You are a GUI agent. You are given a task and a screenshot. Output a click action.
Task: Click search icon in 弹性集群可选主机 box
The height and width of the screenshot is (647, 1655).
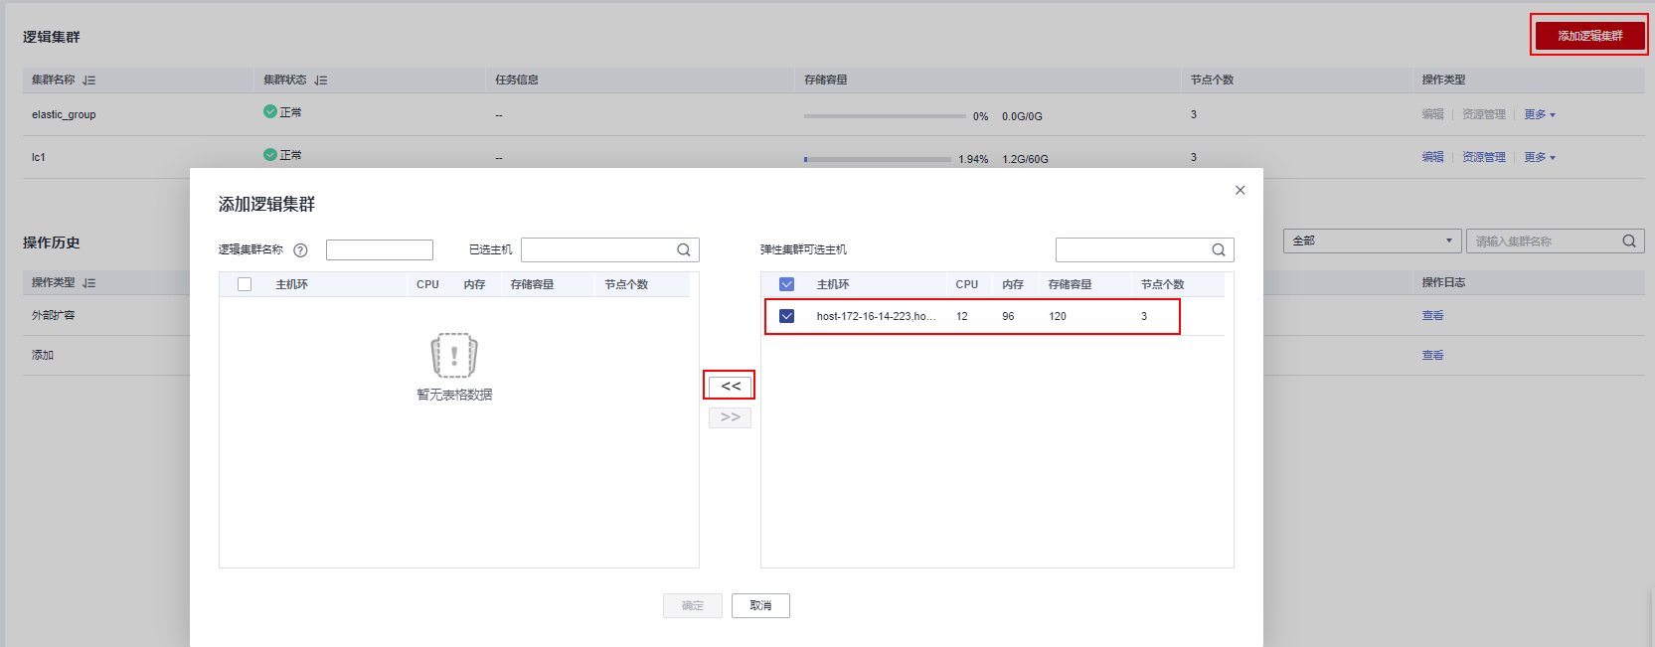(x=1219, y=250)
